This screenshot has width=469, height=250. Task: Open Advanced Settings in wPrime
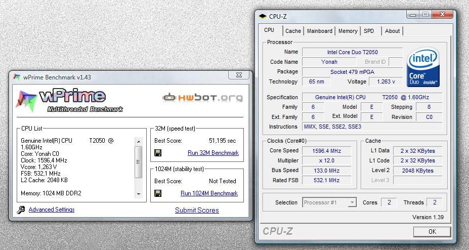coord(52,210)
